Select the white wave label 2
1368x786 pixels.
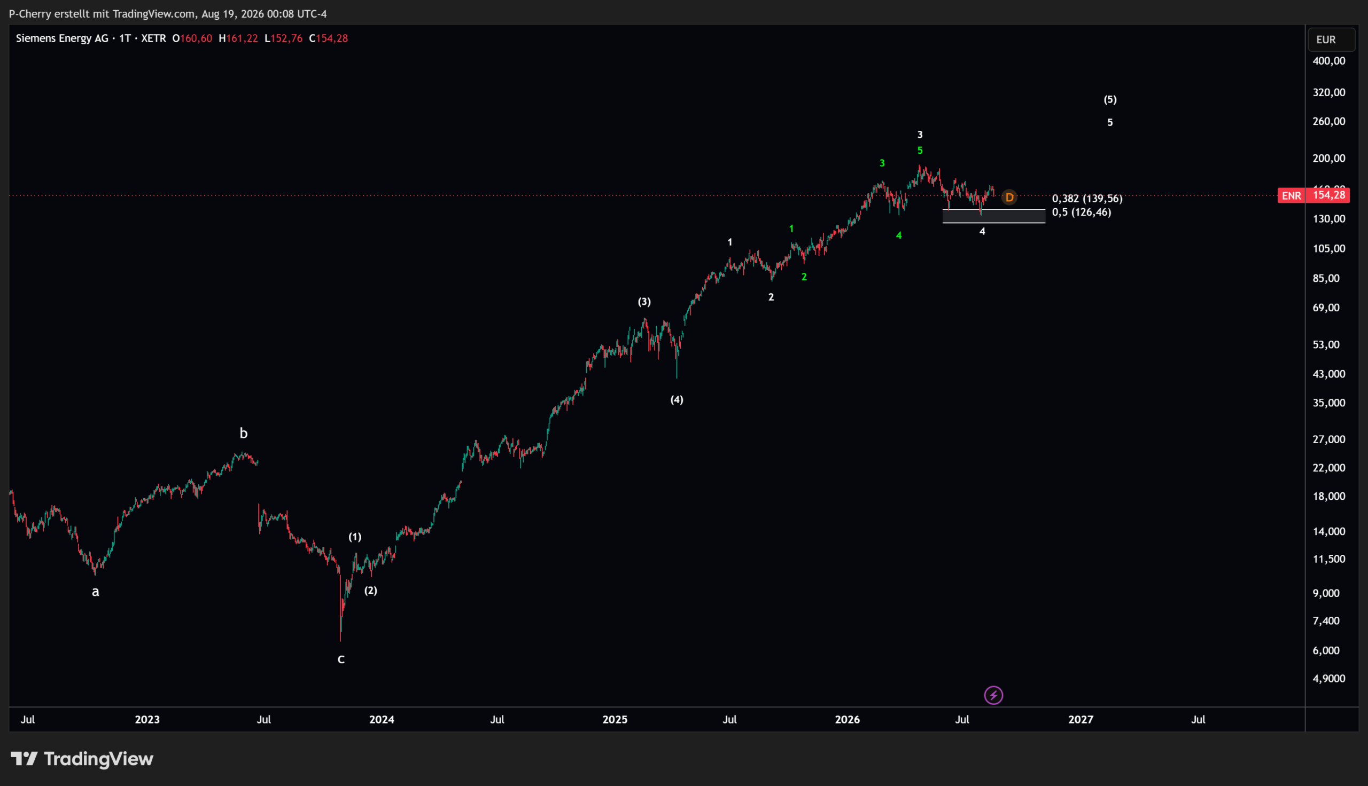(x=771, y=297)
